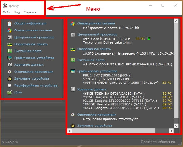Click the 32 °C GPU temperature value
The image size is (183, 147).
pos(167,83)
